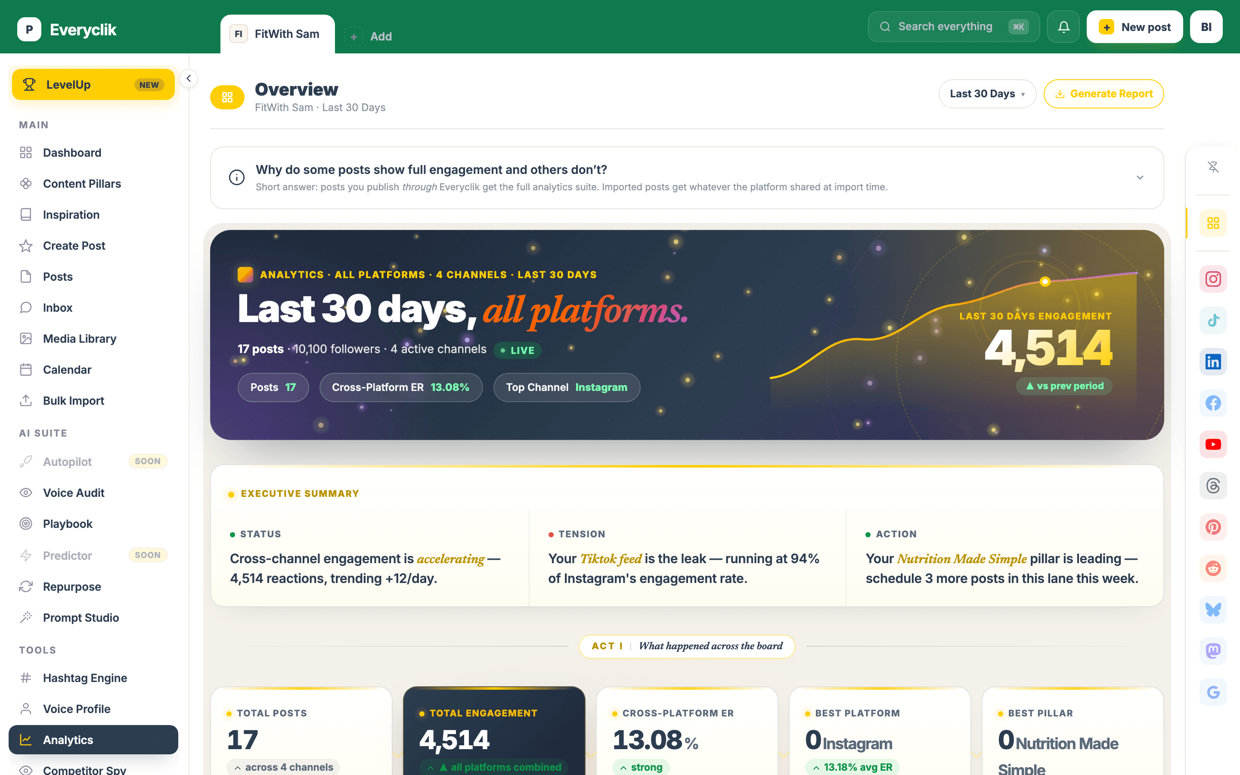
Task: Open the Inbox menu item
Action: (x=93, y=307)
